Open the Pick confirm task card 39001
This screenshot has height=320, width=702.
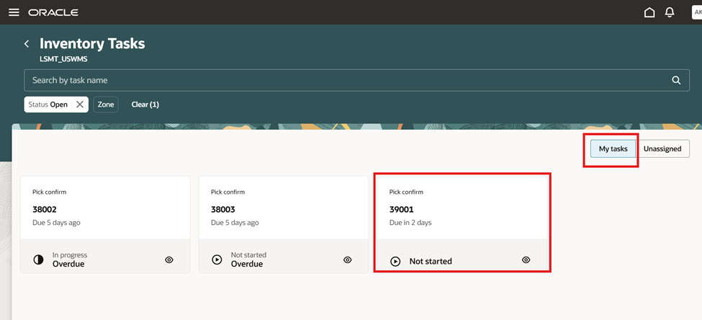[462, 223]
